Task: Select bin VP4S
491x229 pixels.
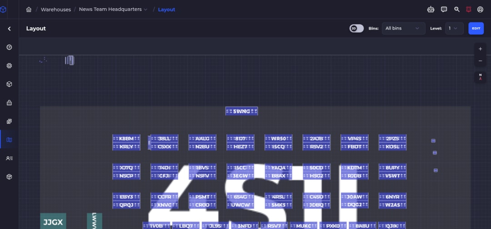Action: 355,139
